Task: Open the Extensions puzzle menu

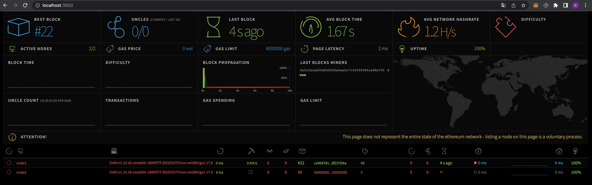Action: 555,5
